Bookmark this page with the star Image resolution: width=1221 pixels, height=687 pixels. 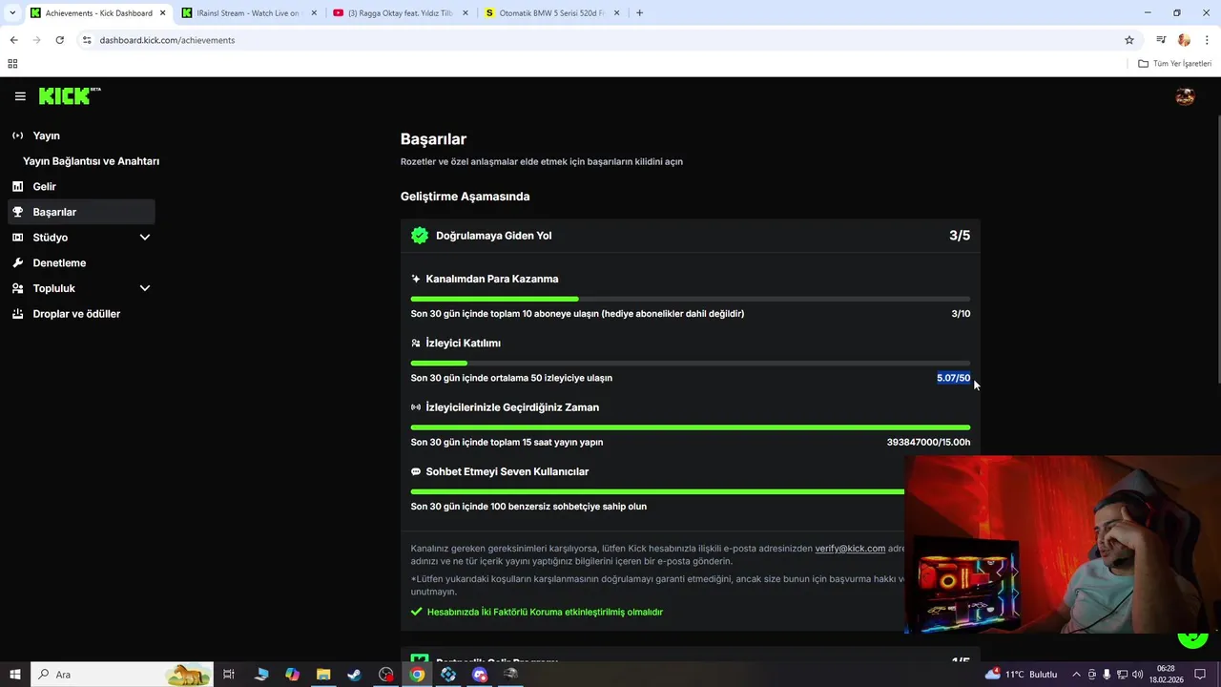(x=1129, y=40)
